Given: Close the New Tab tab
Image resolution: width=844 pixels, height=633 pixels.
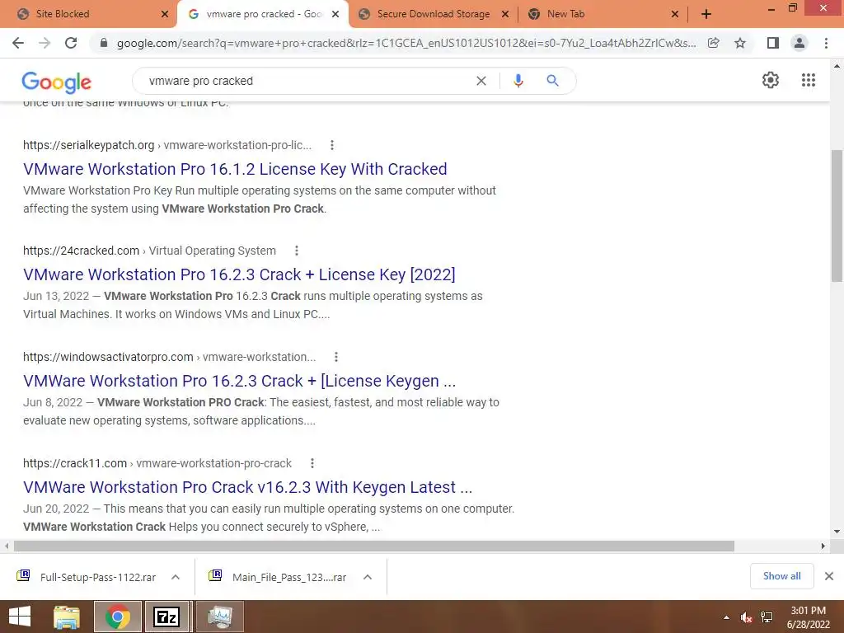Looking at the screenshot, I should (x=675, y=15).
